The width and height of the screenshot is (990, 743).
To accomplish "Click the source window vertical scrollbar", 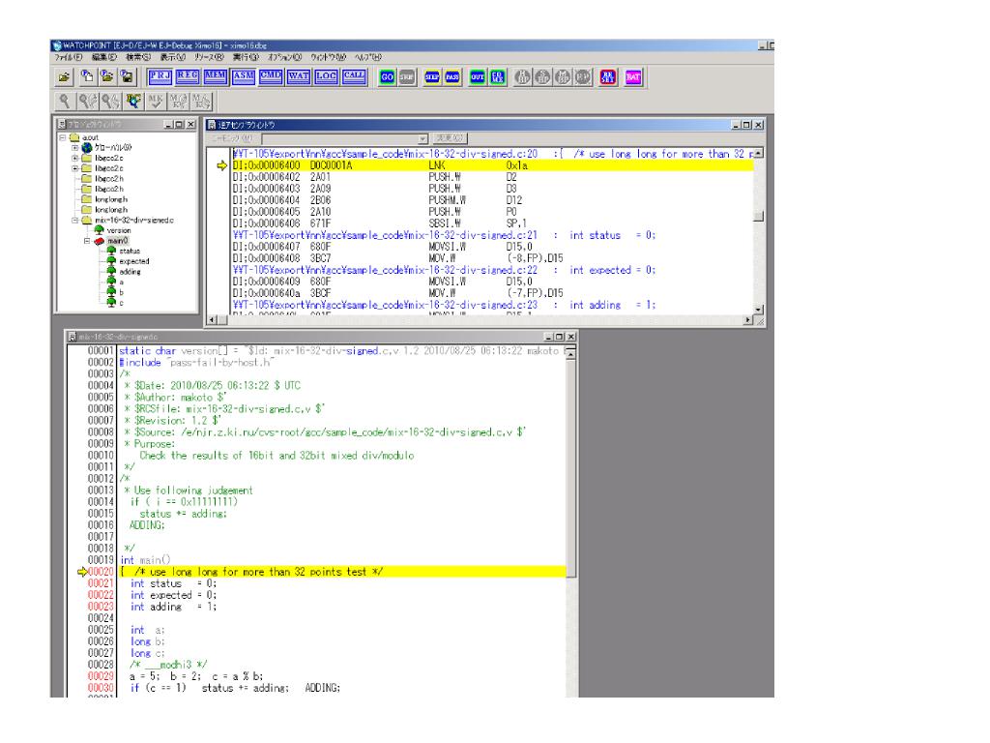I will [570, 467].
